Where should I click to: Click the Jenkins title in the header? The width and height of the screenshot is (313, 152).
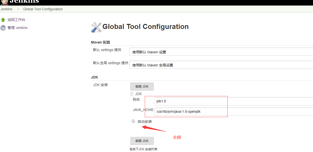coord(24,2)
